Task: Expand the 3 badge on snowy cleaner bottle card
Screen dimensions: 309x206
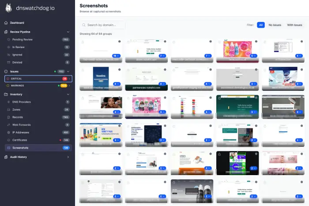Action: [x=299, y=84]
